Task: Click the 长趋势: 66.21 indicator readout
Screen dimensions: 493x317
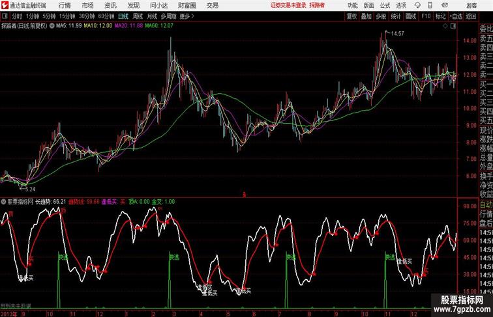Action: (51, 202)
